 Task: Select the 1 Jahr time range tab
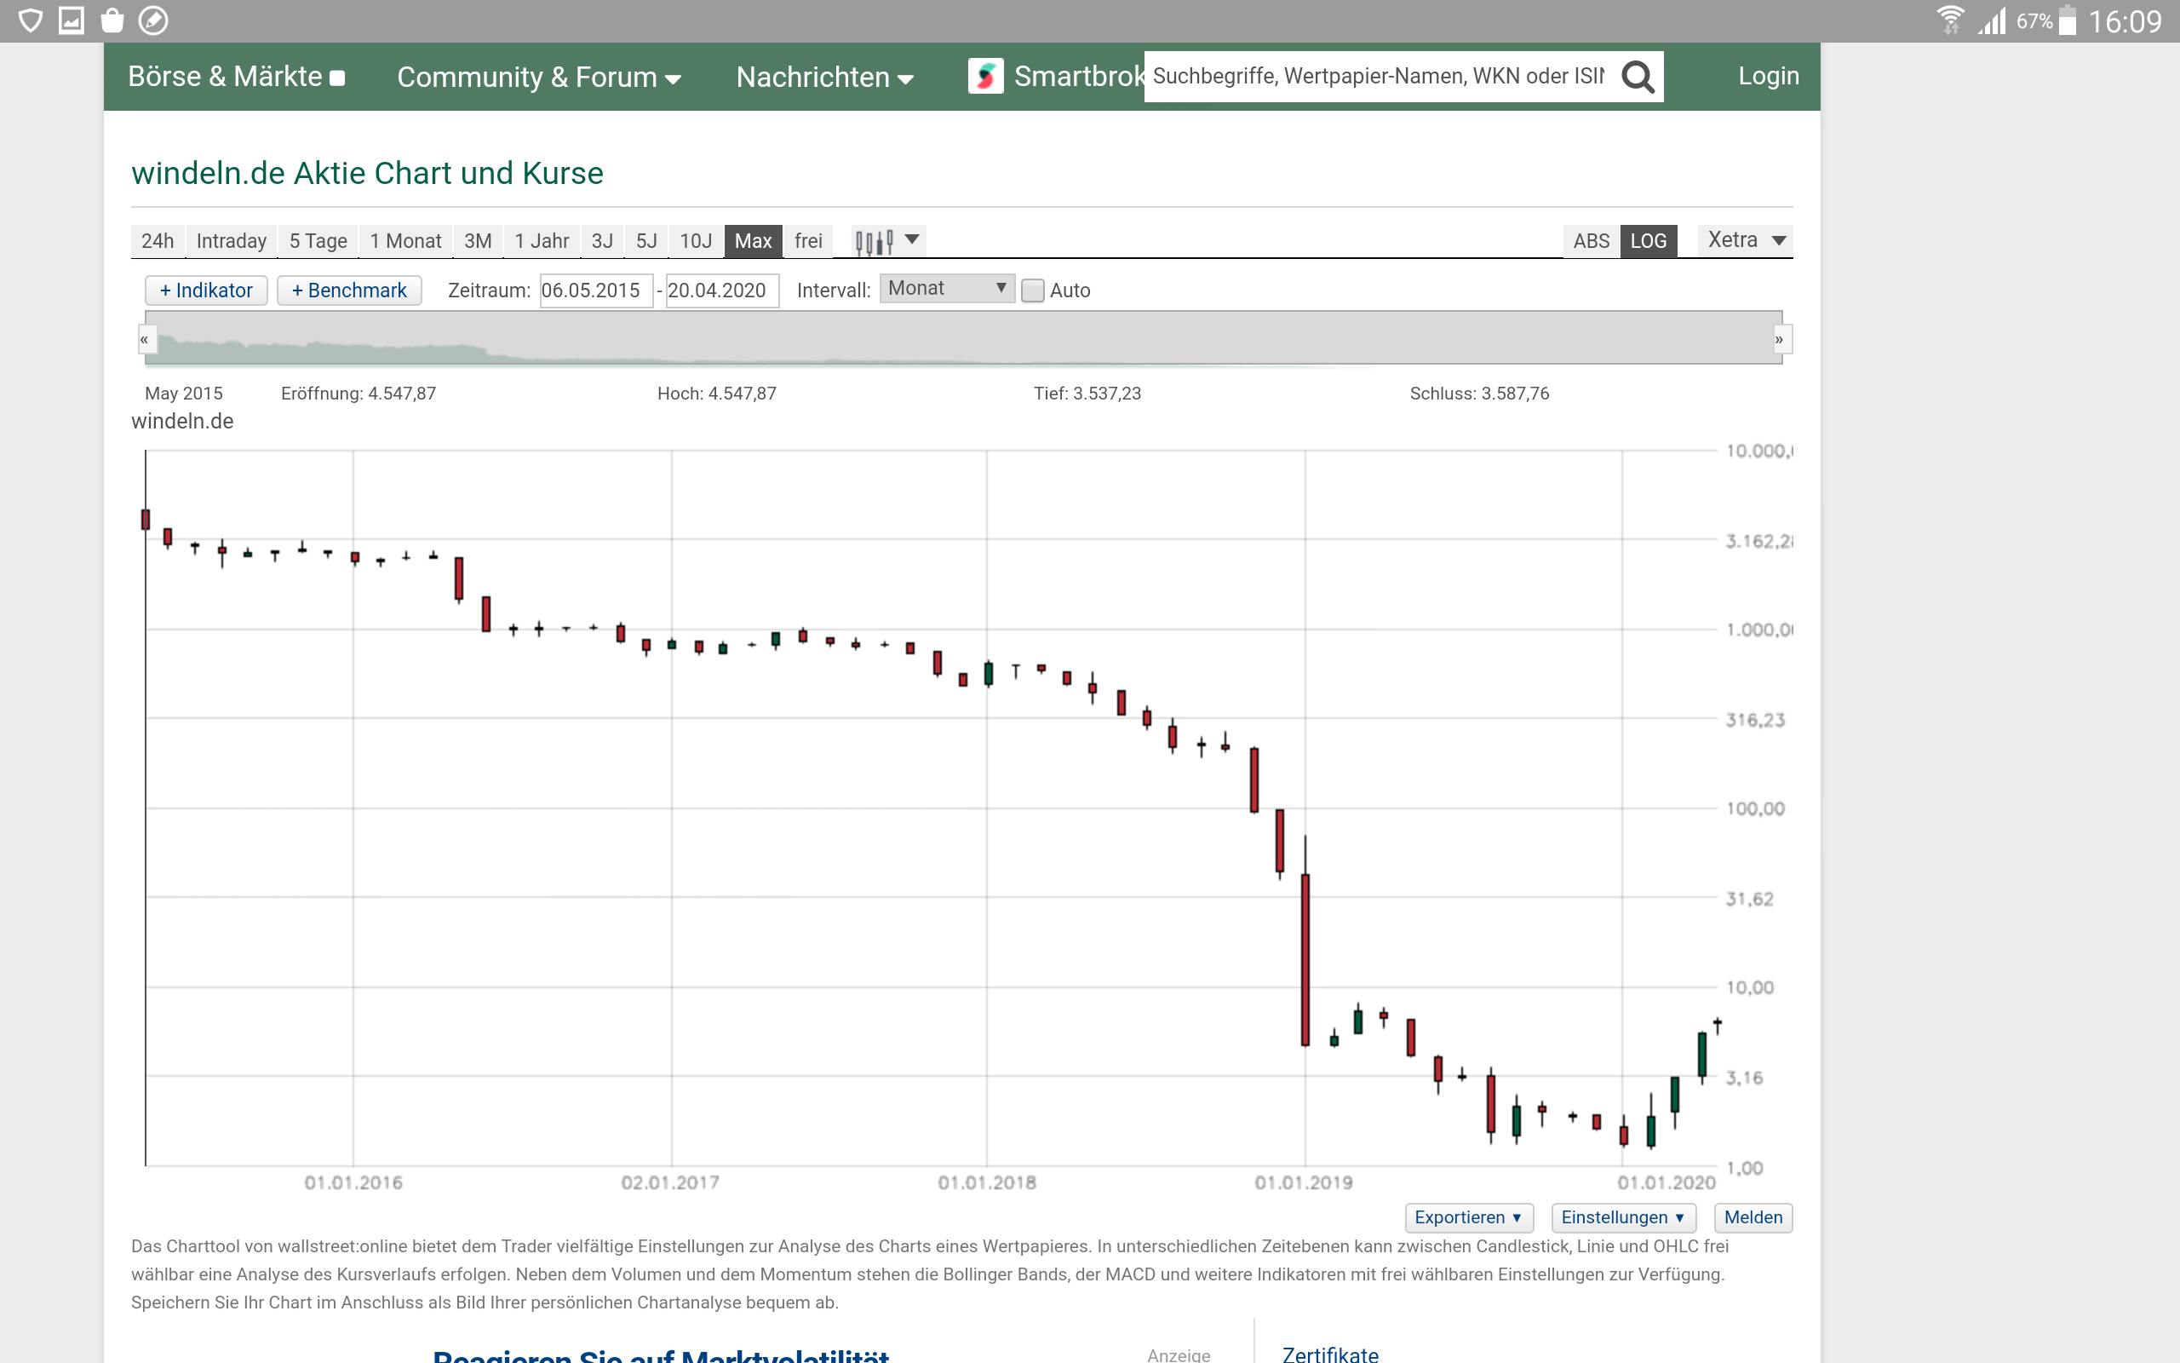point(542,241)
